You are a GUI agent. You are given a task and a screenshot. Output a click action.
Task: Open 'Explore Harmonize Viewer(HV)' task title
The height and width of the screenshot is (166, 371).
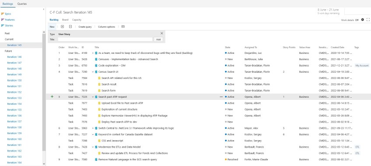[x=134, y=116]
